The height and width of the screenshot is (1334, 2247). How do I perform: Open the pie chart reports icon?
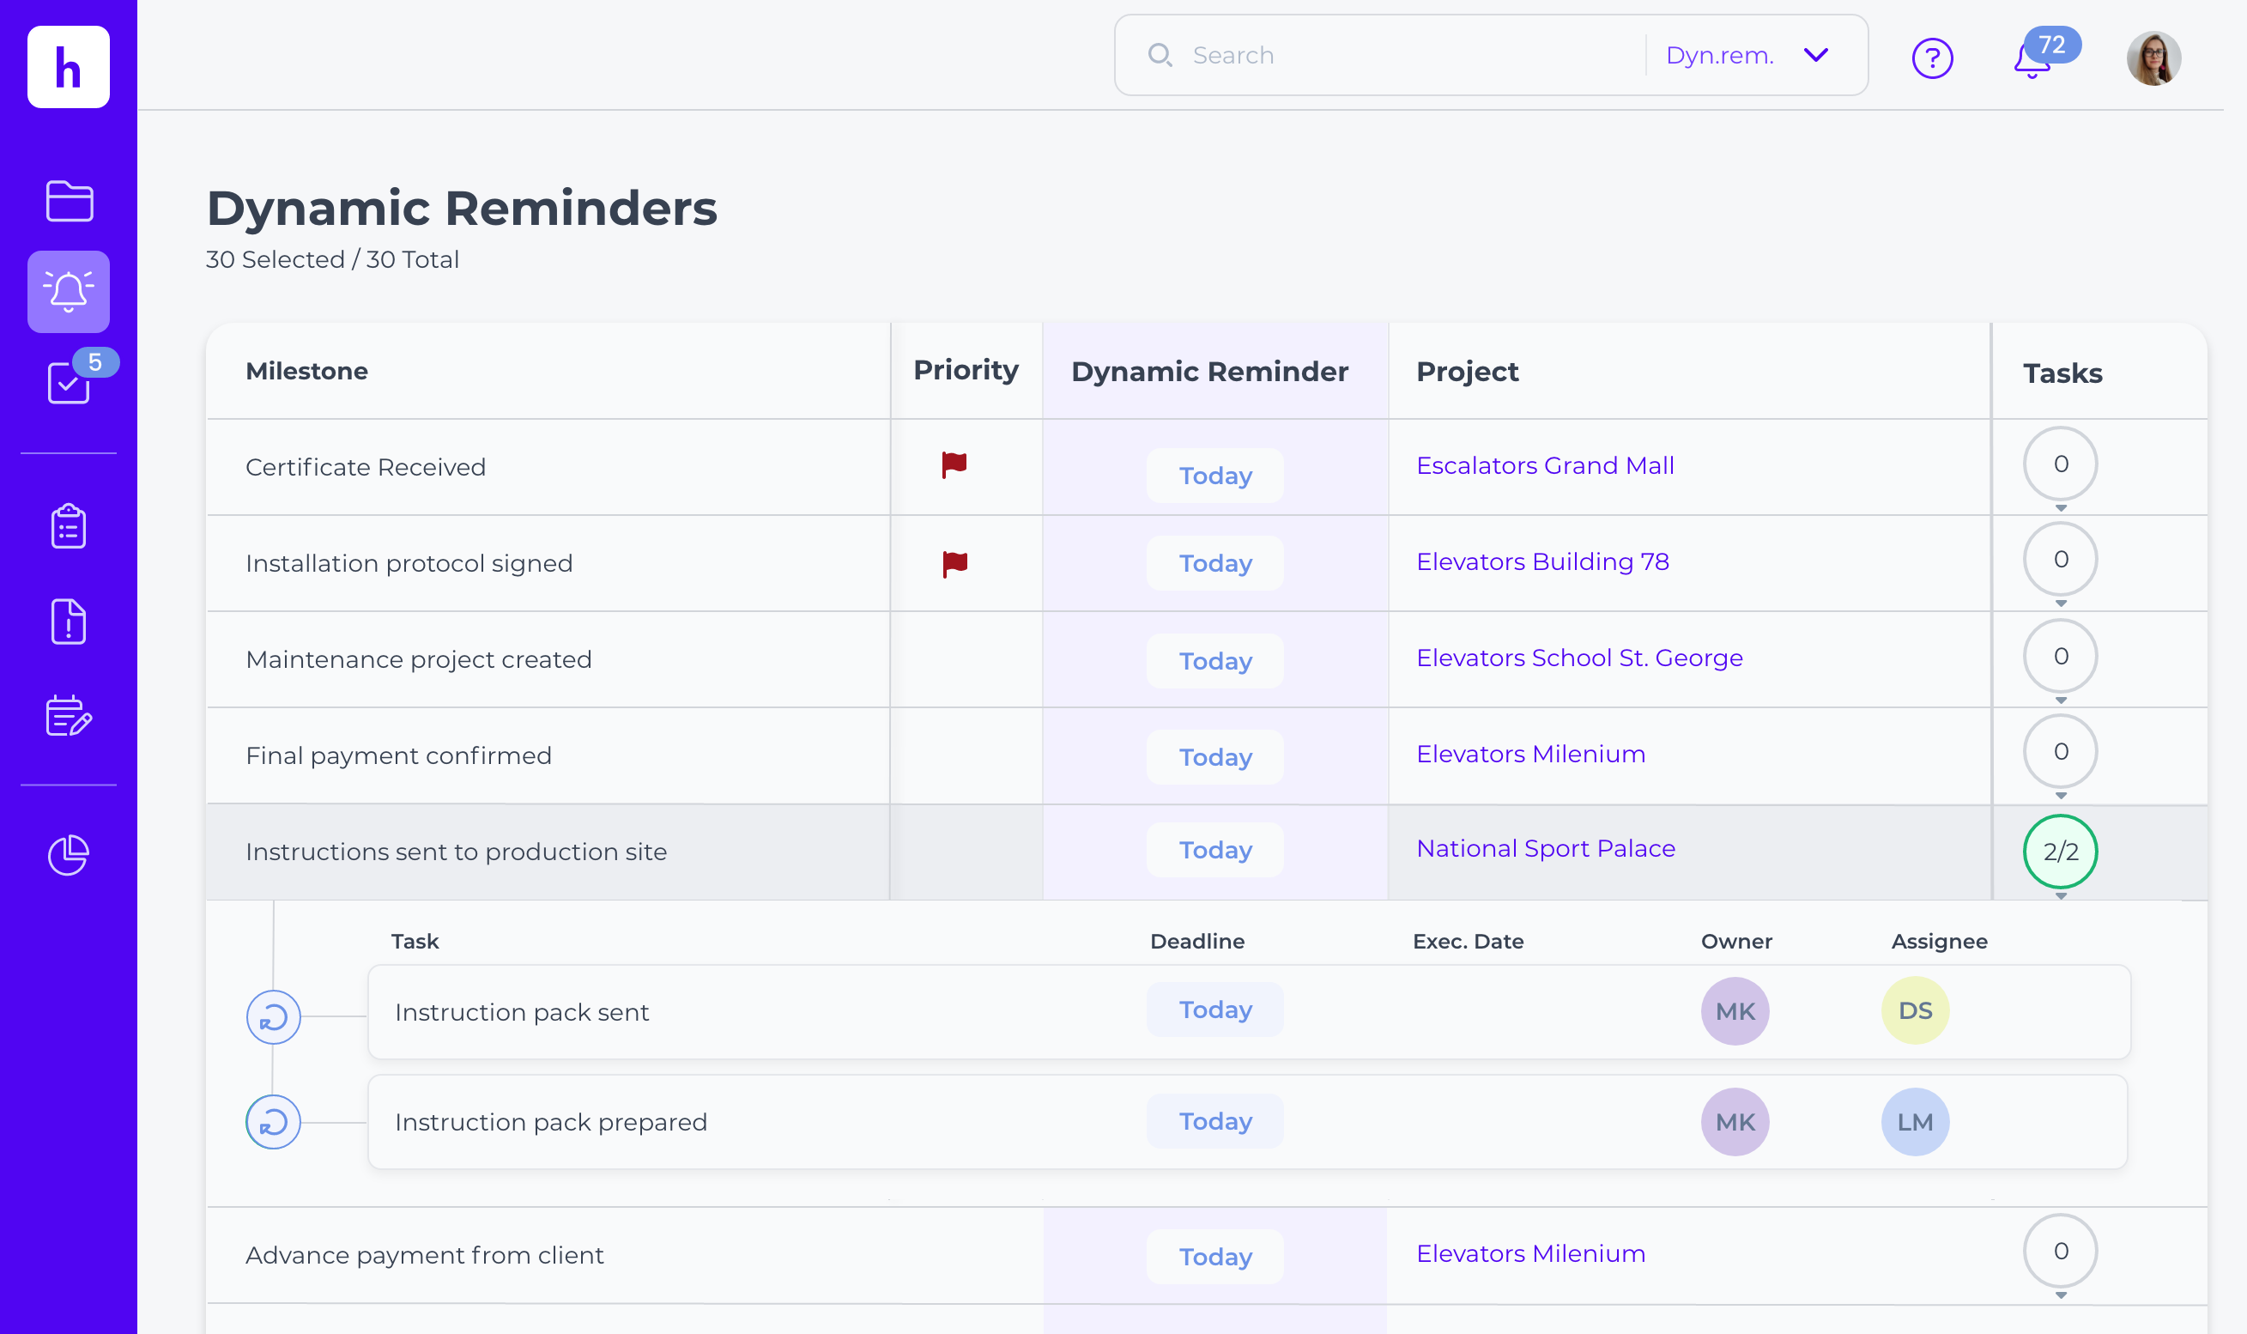70,855
